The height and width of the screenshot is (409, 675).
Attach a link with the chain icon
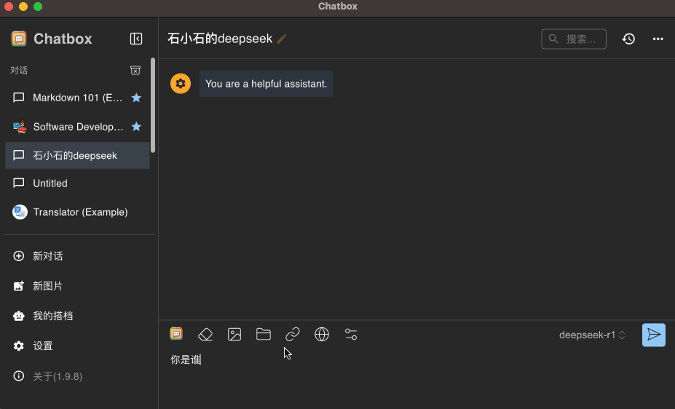pyautogui.click(x=293, y=334)
